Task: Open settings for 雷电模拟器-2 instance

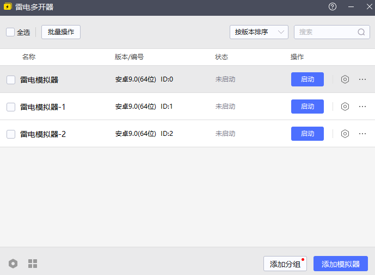Action: pyautogui.click(x=345, y=134)
